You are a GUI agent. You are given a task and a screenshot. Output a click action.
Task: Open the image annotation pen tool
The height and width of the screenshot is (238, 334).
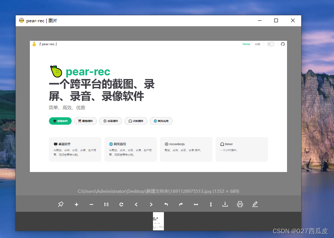(x=255, y=204)
